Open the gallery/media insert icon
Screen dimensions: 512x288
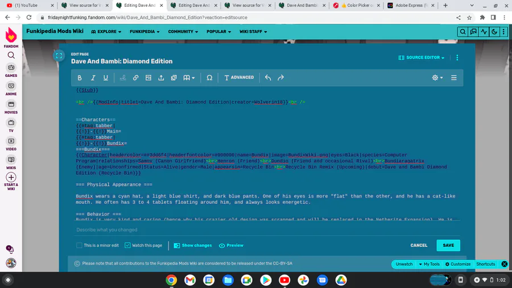point(174,78)
